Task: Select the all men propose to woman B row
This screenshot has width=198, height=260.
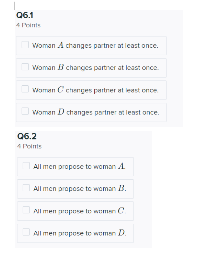Action: (74, 188)
